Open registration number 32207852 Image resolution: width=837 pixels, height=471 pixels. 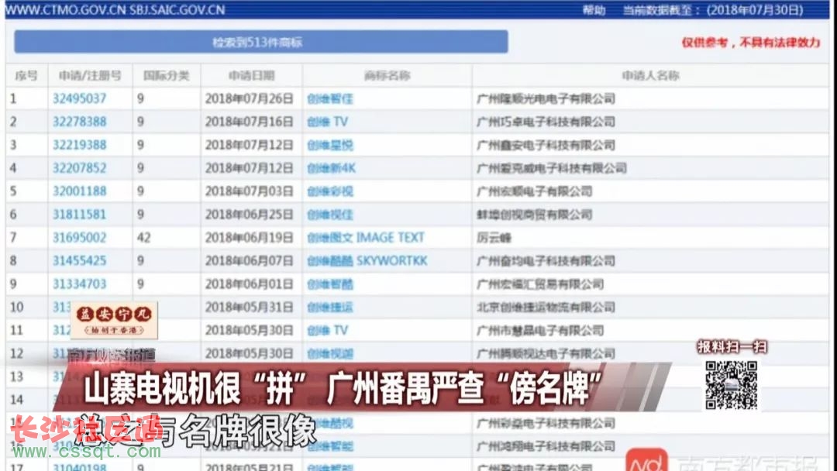point(79,168)
